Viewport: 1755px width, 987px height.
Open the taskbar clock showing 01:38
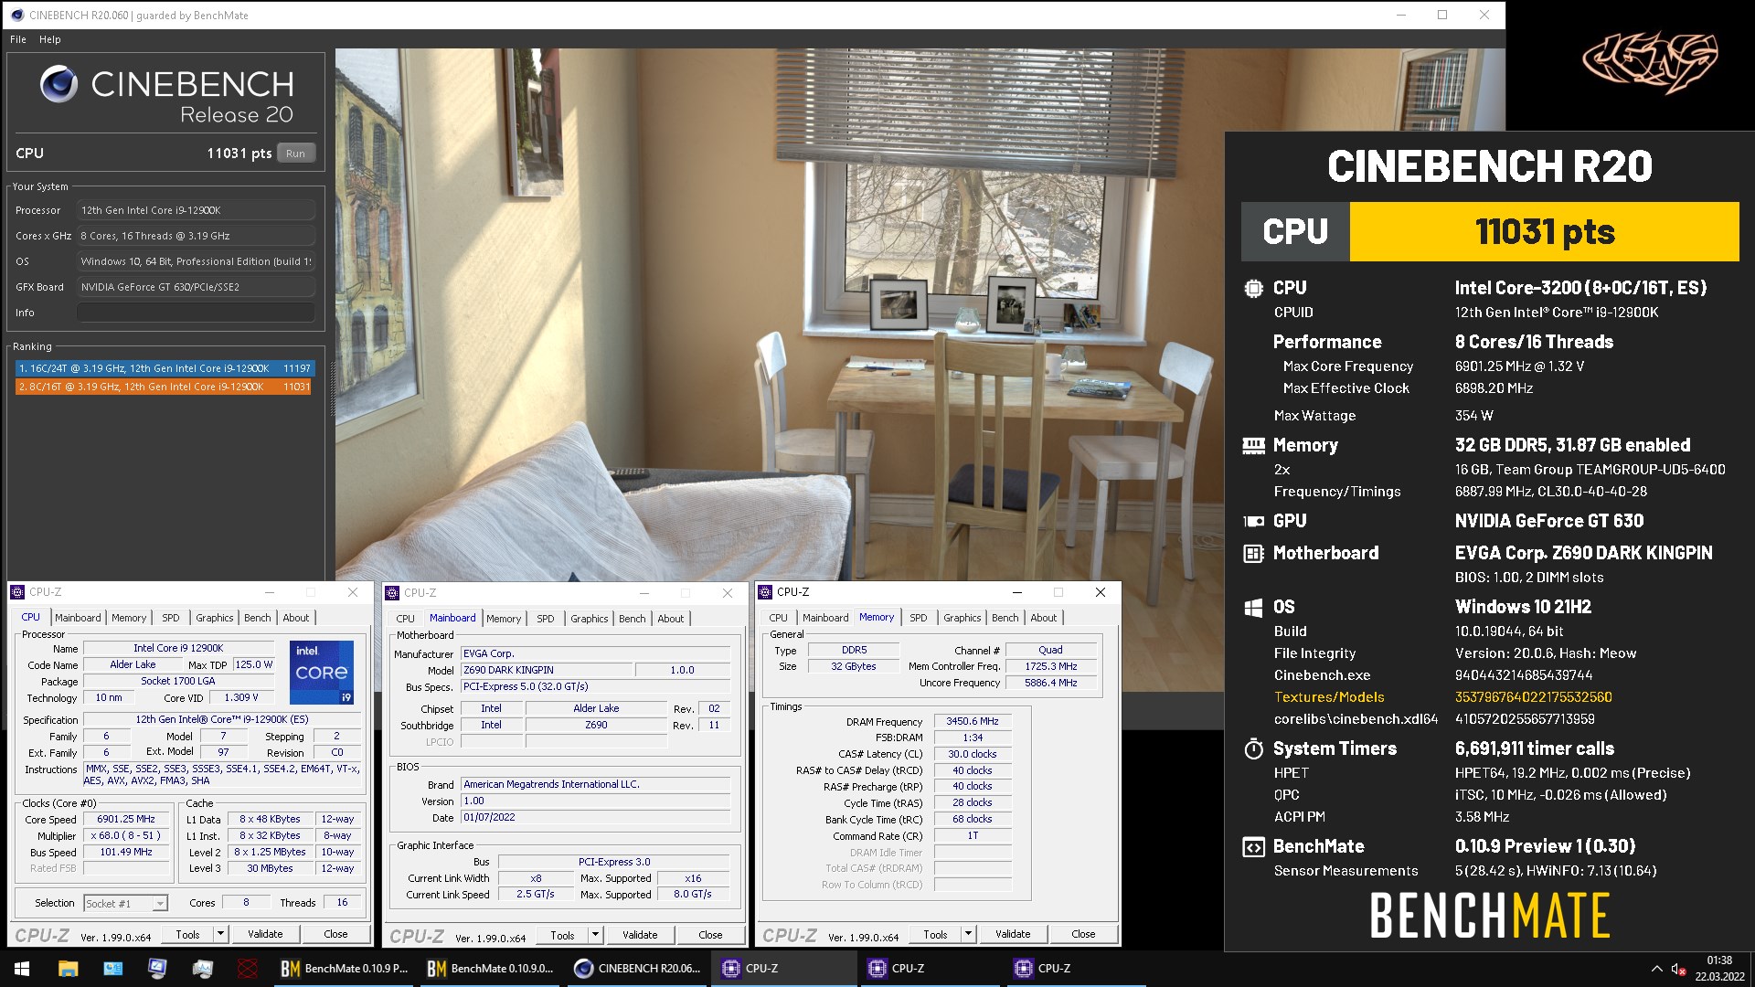pos(1719,969)
